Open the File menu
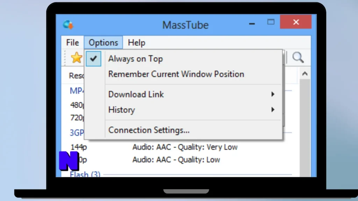The width and height of the screenshot is (358, 201). click(72, 43)
